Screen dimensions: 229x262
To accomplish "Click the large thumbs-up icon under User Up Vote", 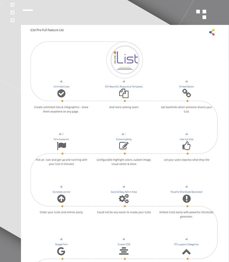I will point(186,146).
